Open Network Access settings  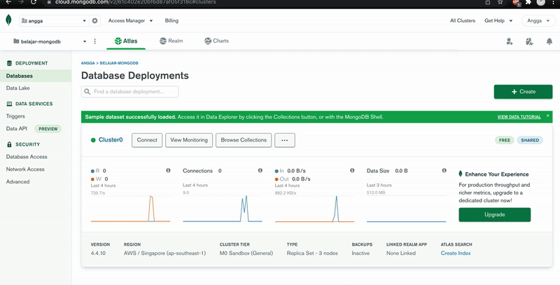tap(25, 169)
